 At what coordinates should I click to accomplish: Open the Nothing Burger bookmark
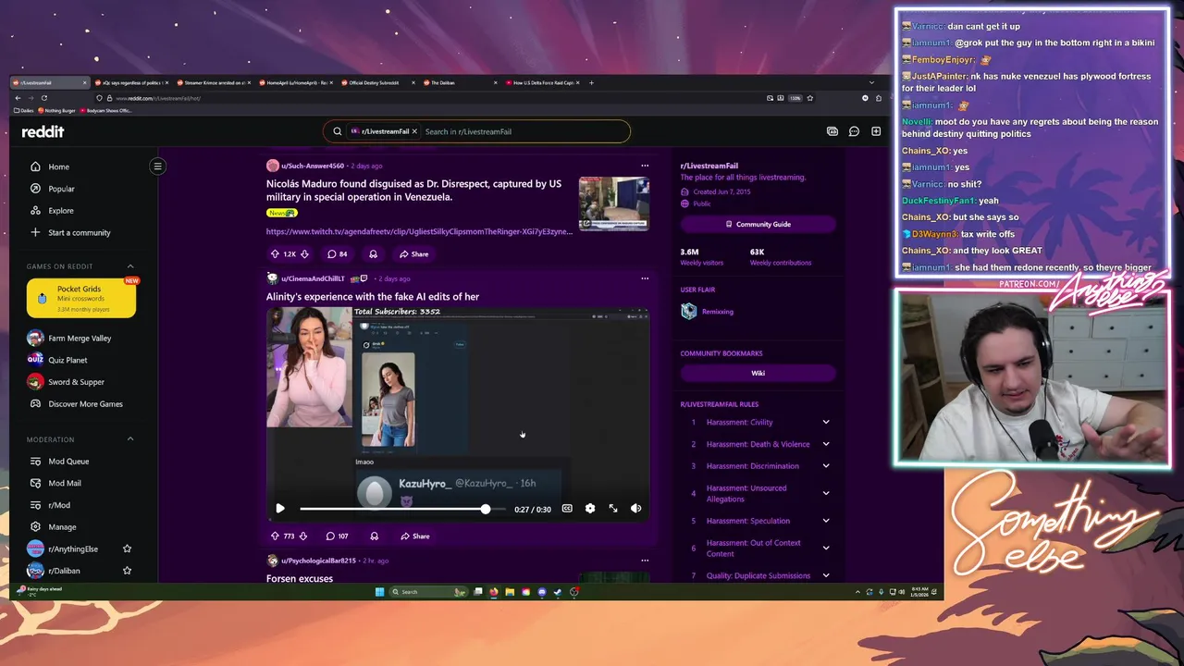[58, 111]
